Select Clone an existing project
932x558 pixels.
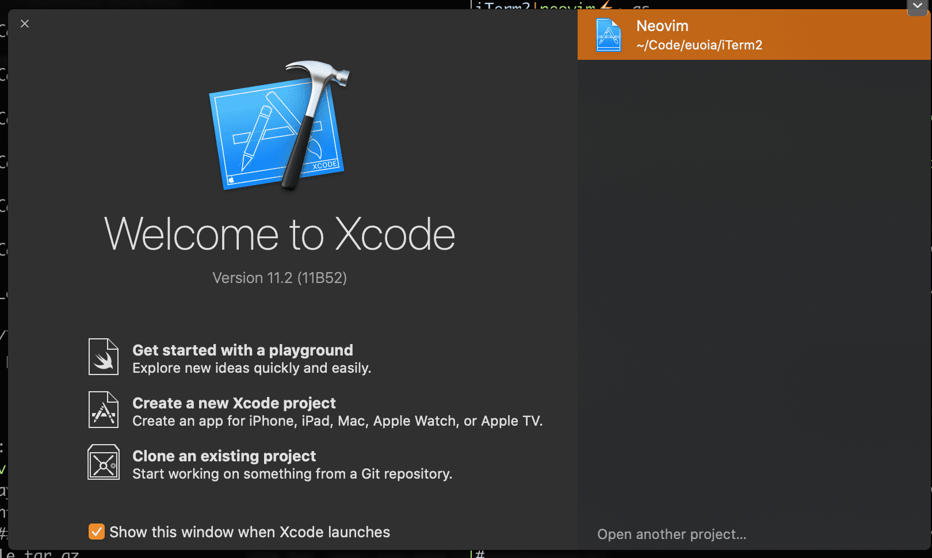coord(224,456)
